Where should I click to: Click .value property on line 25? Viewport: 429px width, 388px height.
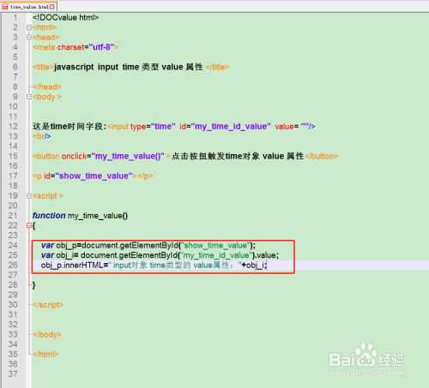(265, 255)
